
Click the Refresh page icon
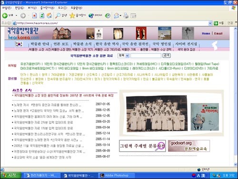click(x=42, y=15)
